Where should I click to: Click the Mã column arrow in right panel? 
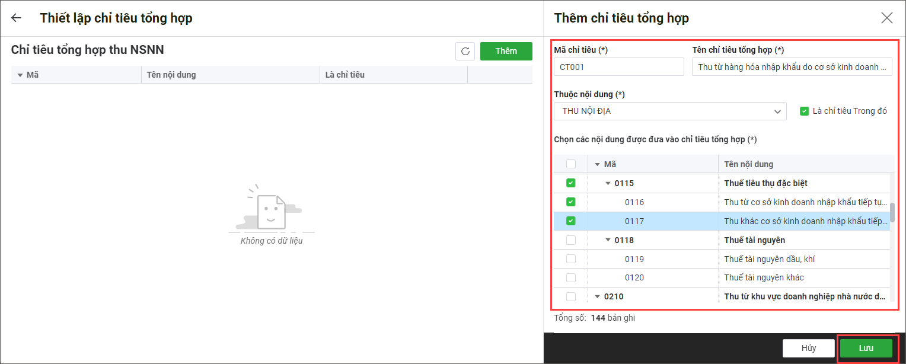click(597, 165)
